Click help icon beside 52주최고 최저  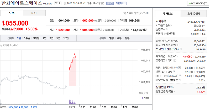[x=175, y=61]
